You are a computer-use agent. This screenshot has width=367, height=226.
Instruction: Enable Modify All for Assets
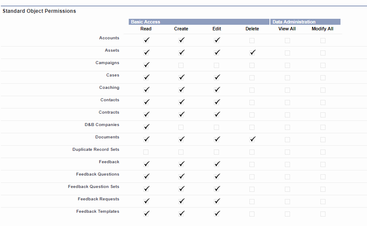pyautogui.click(x=323, y=53)
